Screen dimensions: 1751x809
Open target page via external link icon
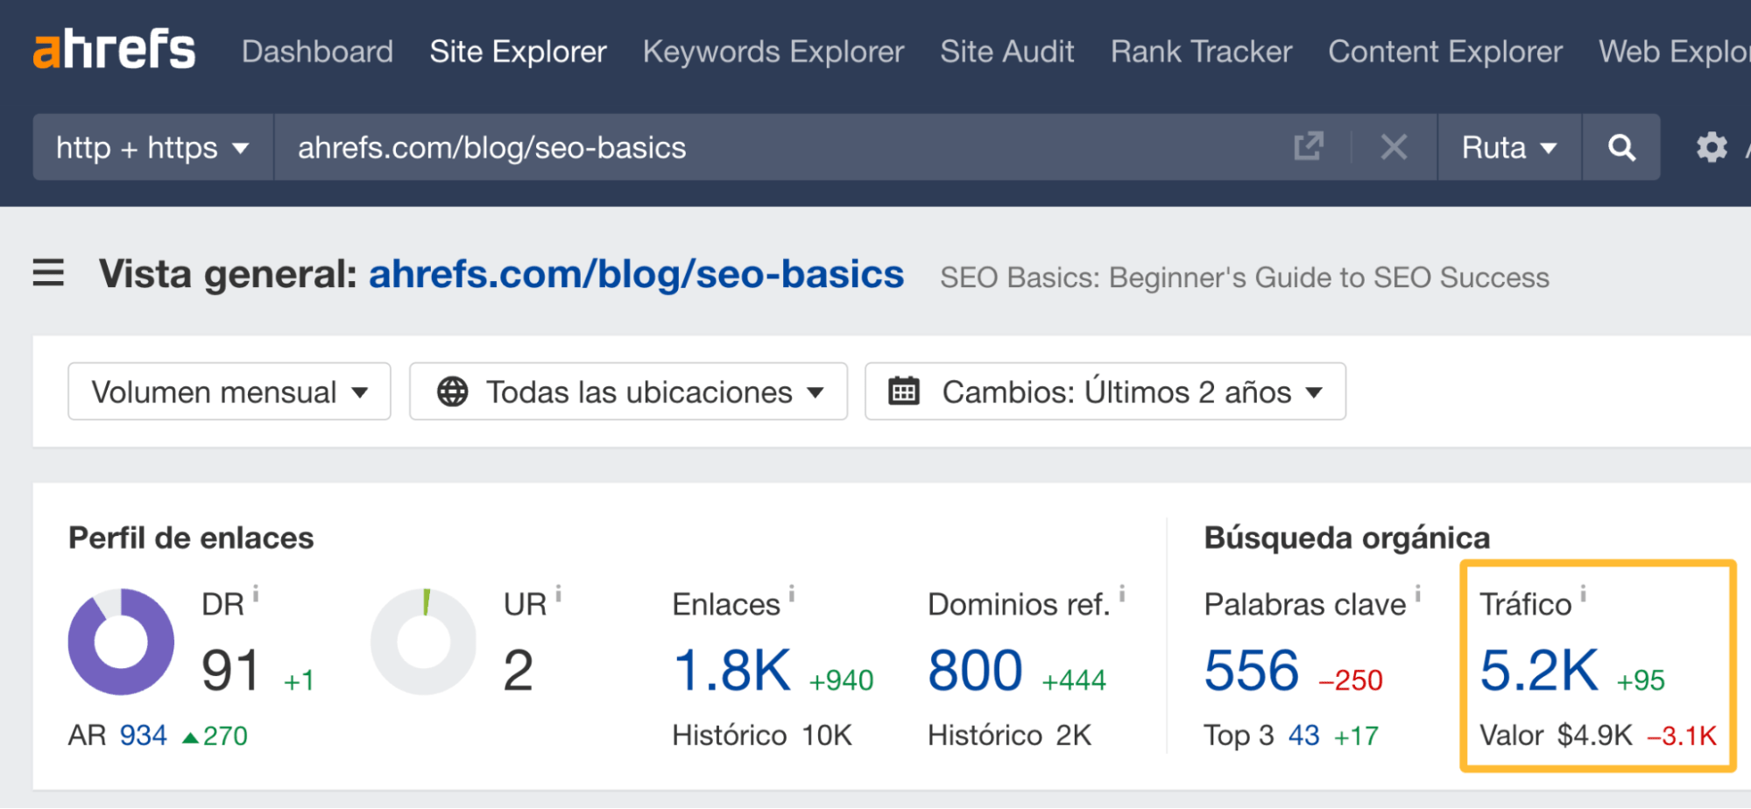click(x=1308, y=147)
